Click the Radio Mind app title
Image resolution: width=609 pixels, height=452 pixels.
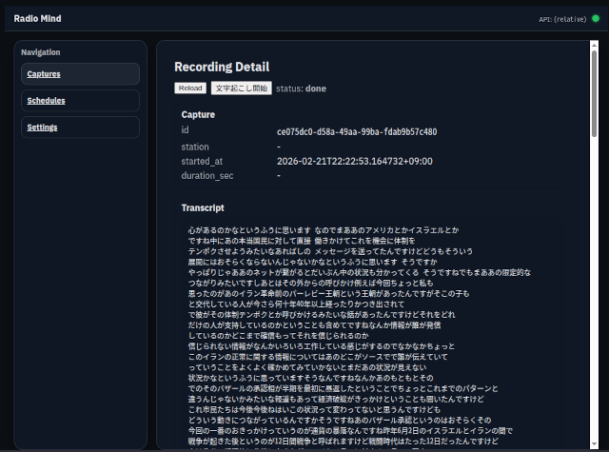pos(37,18)
